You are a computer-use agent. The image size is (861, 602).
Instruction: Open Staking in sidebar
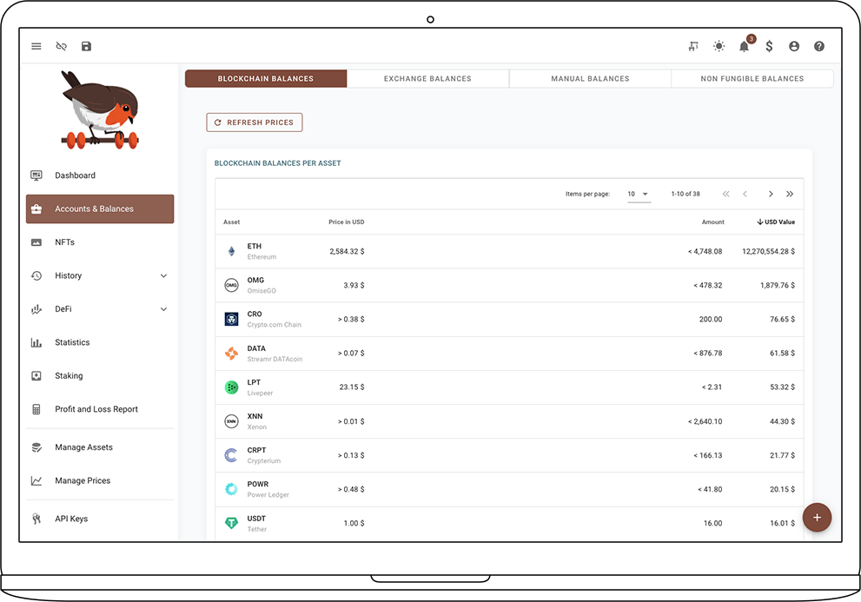point(100,375)
